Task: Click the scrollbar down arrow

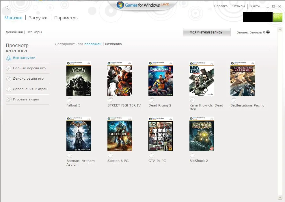Action: [x=280, y=197]
